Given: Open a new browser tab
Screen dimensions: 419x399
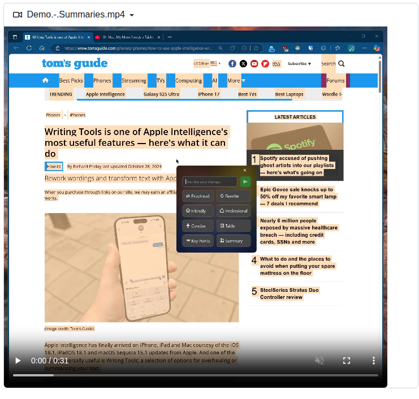Looking at the screenshot, I should [x=170, y=37].
